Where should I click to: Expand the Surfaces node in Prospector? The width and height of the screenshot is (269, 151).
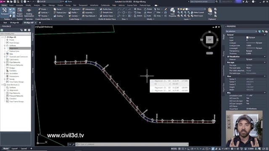click(5, 46)
